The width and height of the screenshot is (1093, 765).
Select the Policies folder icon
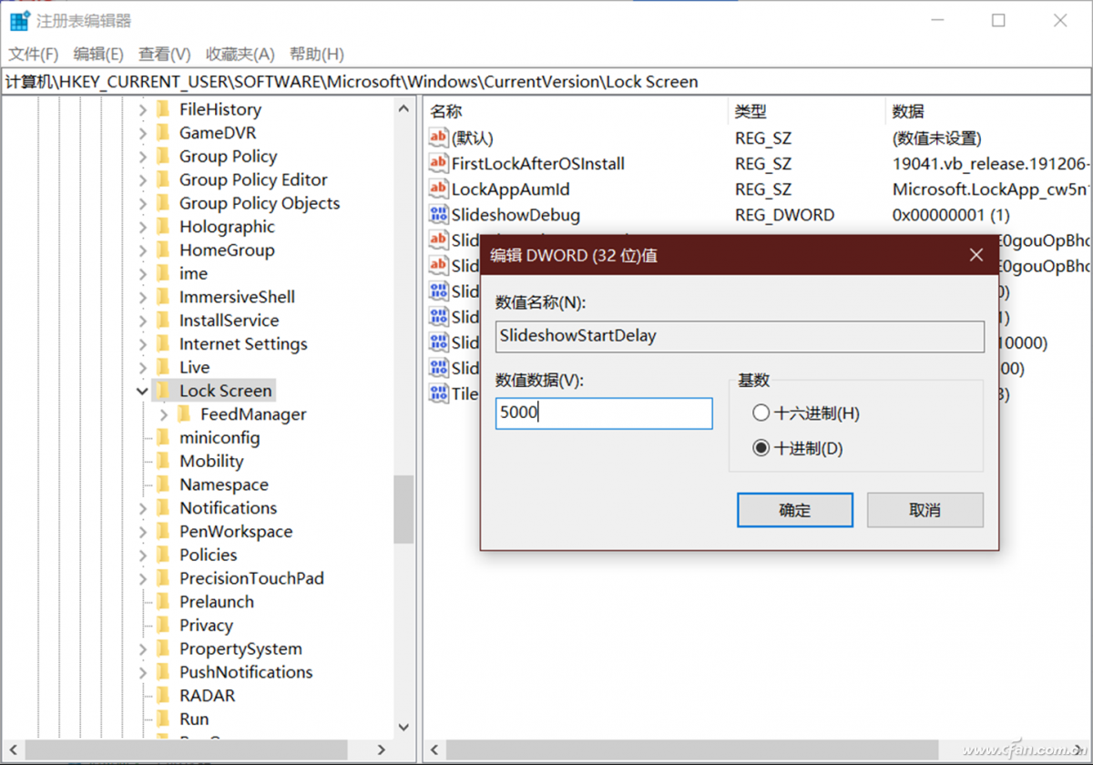coord(163,556)
